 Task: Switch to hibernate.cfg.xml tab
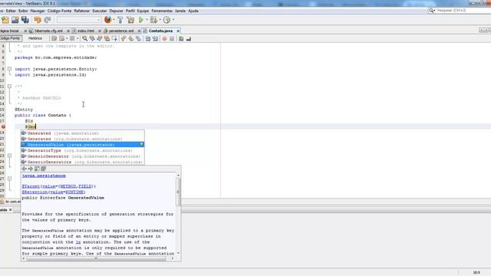coord(48,31)
